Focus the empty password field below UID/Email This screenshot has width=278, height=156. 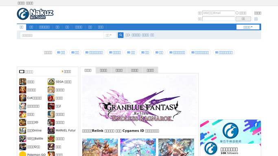pos(219,19)
